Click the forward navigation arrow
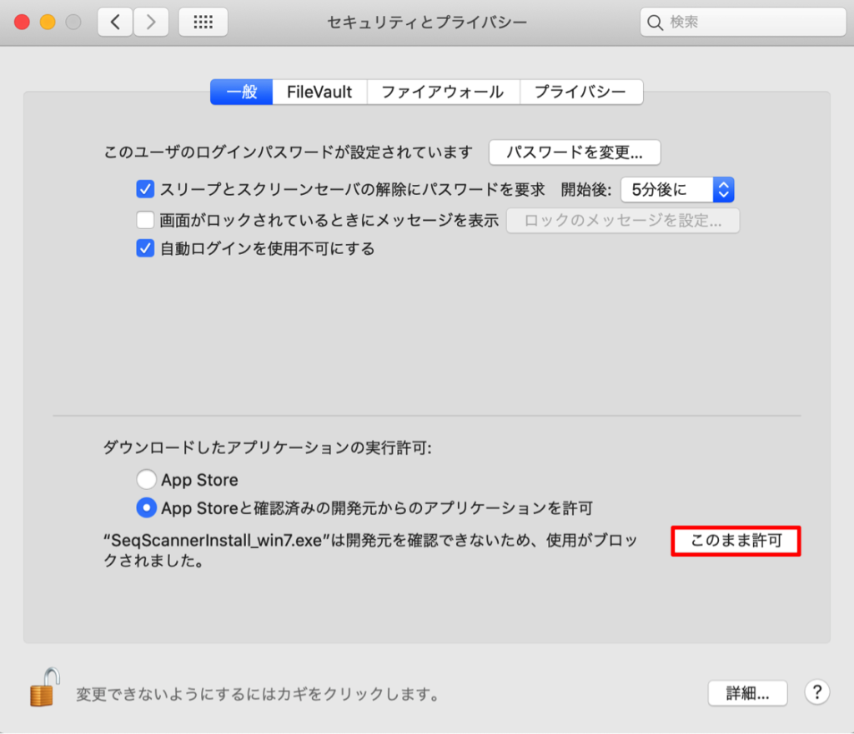The height and width of the screenshot is (734, 854). tap(150, 22)
